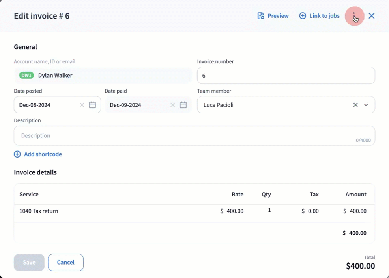Clear the Date paid value
Image resolution: width=389 pixels, height=278 pixels.
172,105
